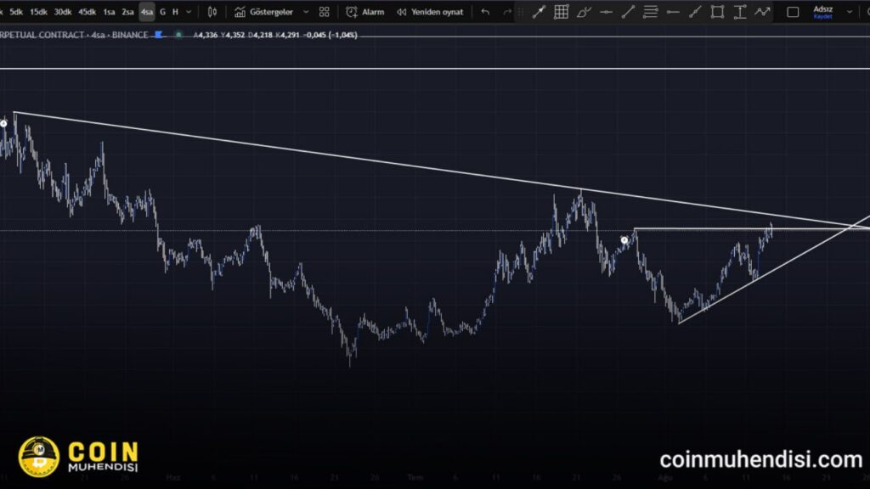
Task: Open the Göstergeler indicators menu
Action: point(264,12)
